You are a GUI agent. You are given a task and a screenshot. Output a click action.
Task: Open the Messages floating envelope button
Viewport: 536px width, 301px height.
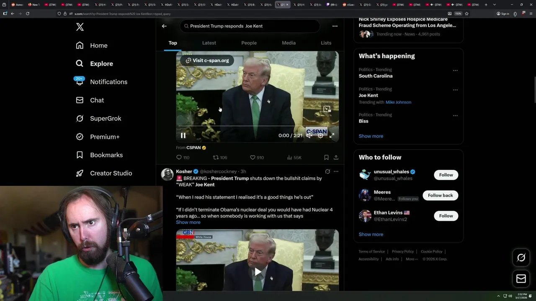pyautogui.click(x=521, y=279)
